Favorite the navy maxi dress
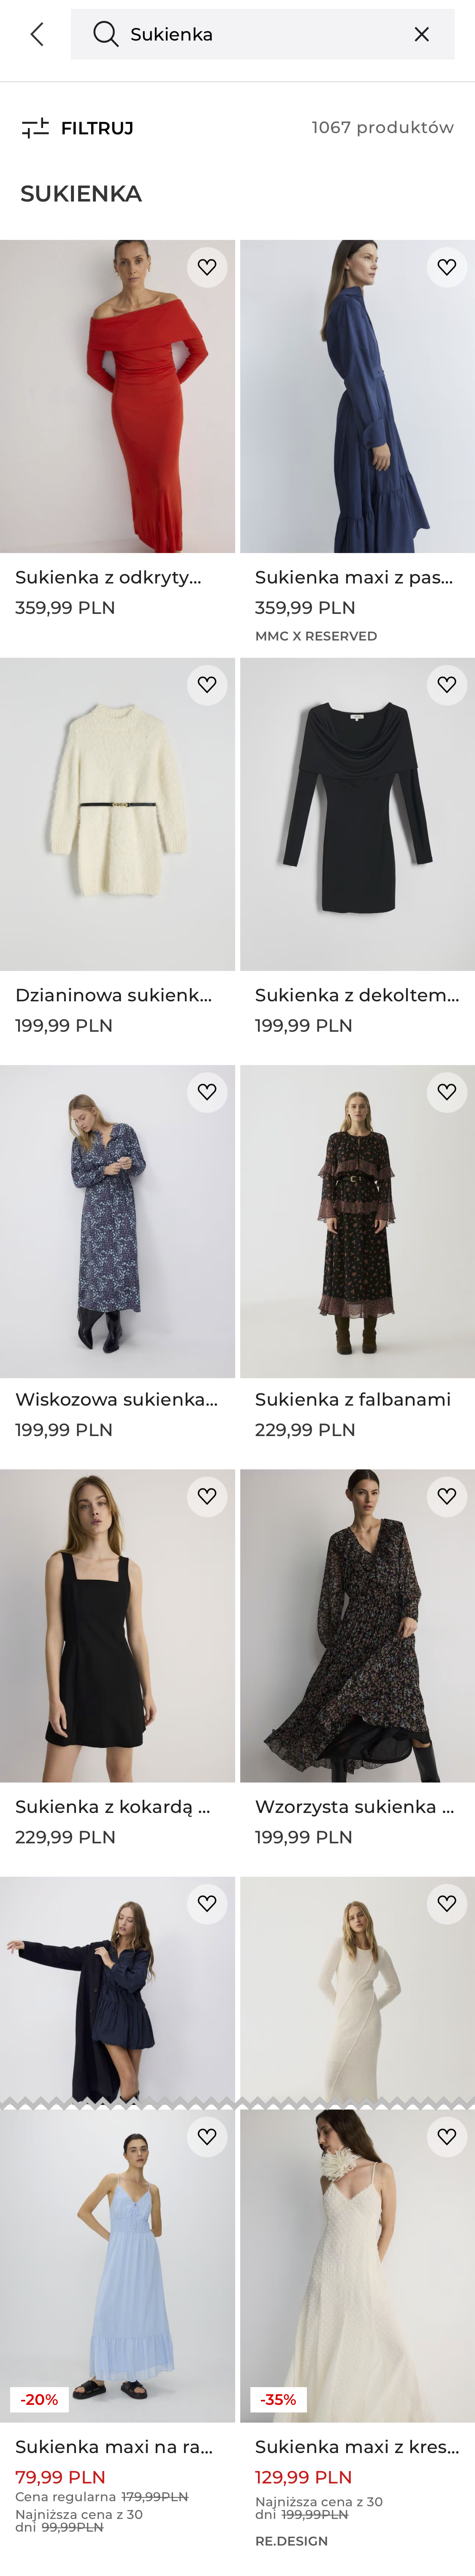The width and height of the screenshot is (475, 2576). [447, 267]
